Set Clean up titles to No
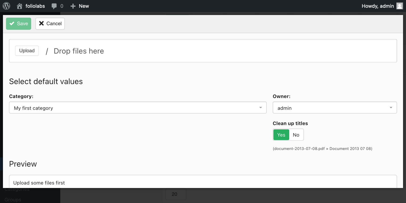The height and width of the screenshot is (203, 406). point(296,135)
